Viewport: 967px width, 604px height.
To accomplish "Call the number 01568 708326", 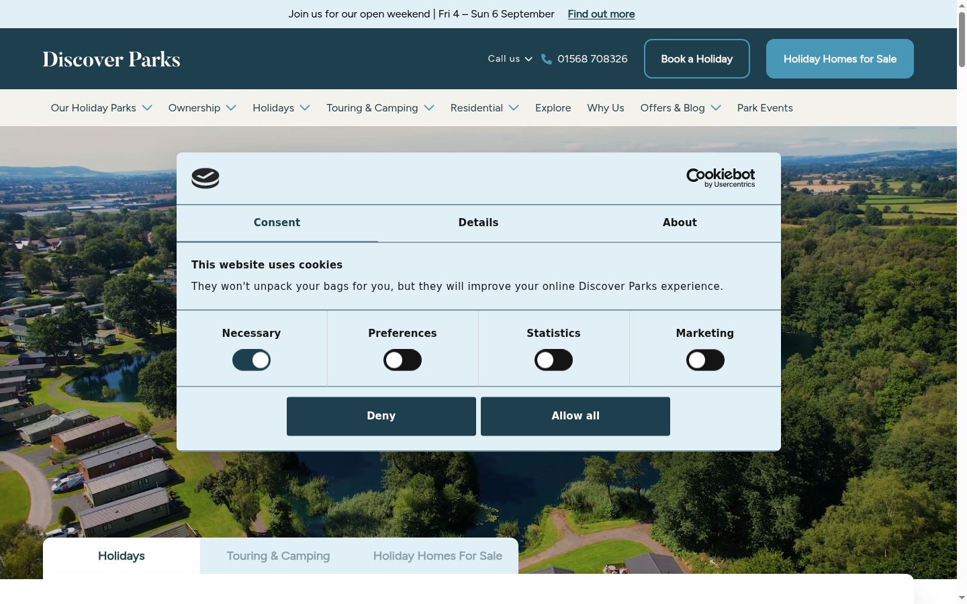I will [592, 59].
